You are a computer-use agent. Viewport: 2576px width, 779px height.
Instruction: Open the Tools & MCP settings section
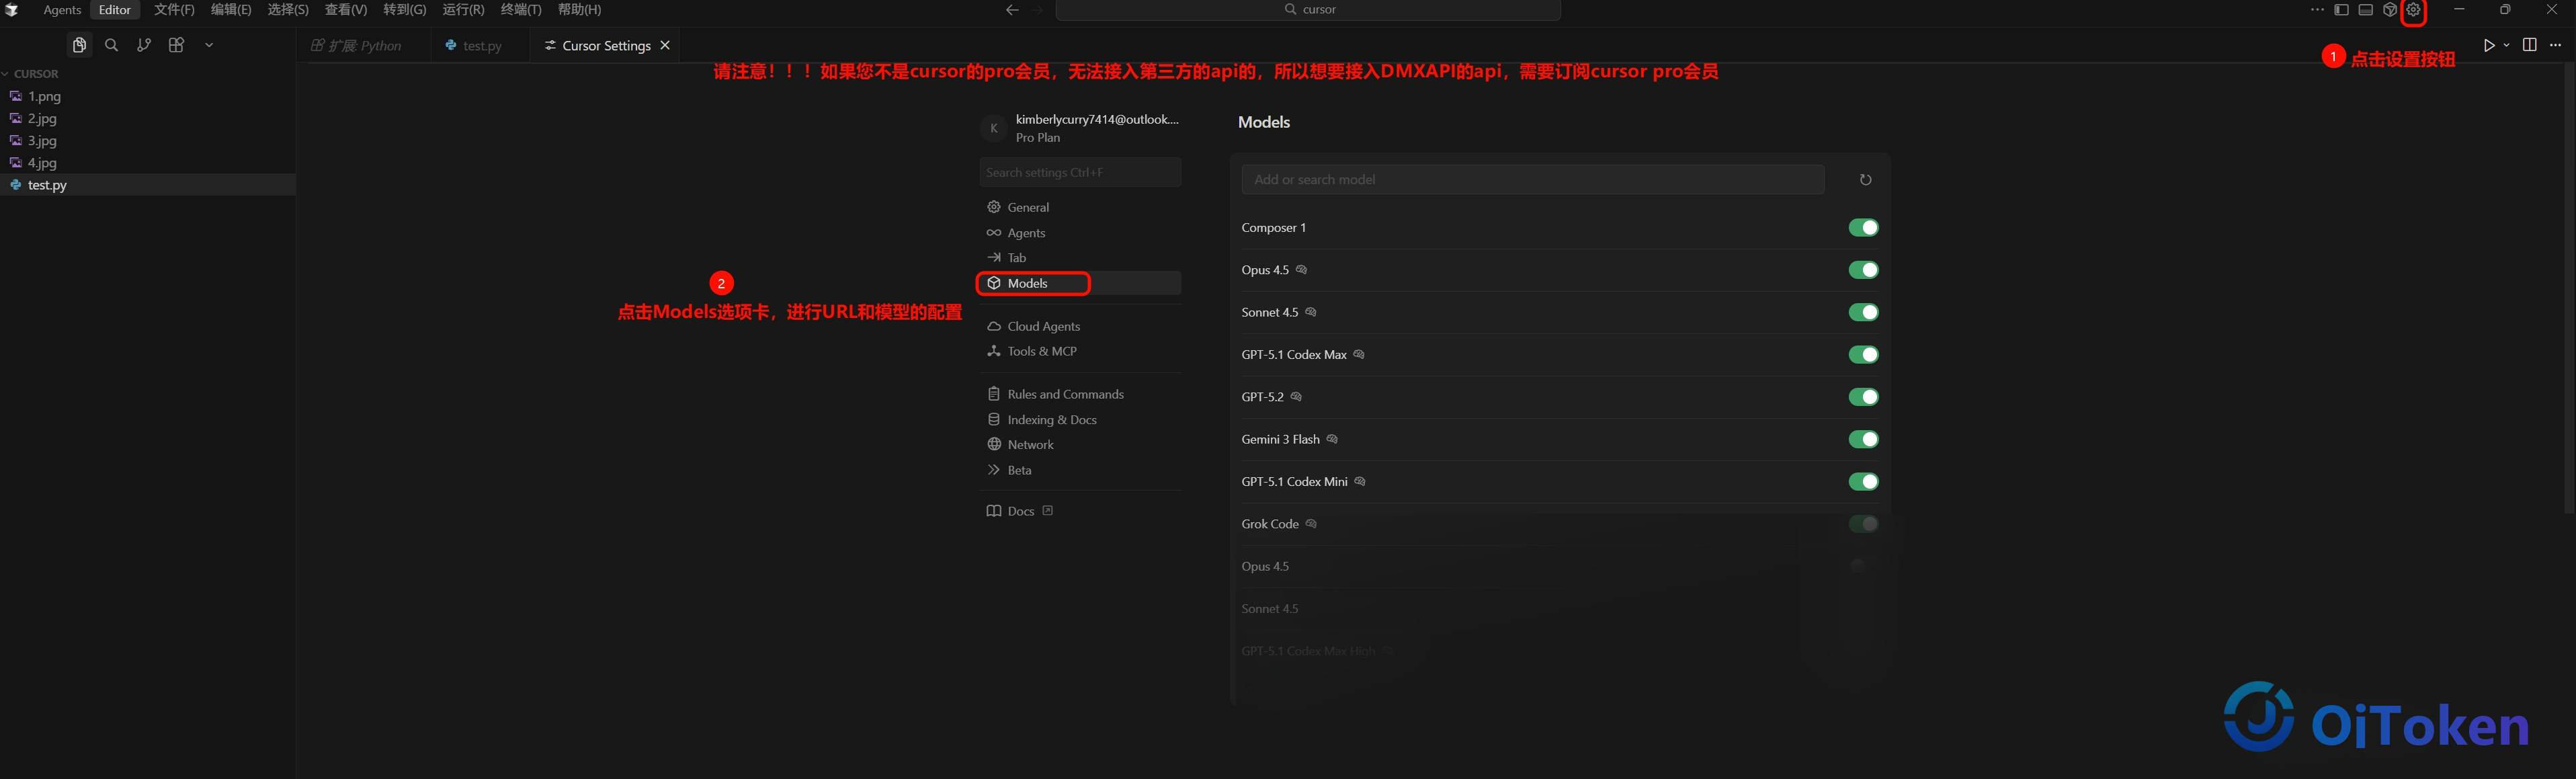(x=1042, y=351)
